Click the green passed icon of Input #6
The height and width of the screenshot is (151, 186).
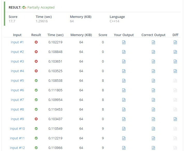(36, 90)
